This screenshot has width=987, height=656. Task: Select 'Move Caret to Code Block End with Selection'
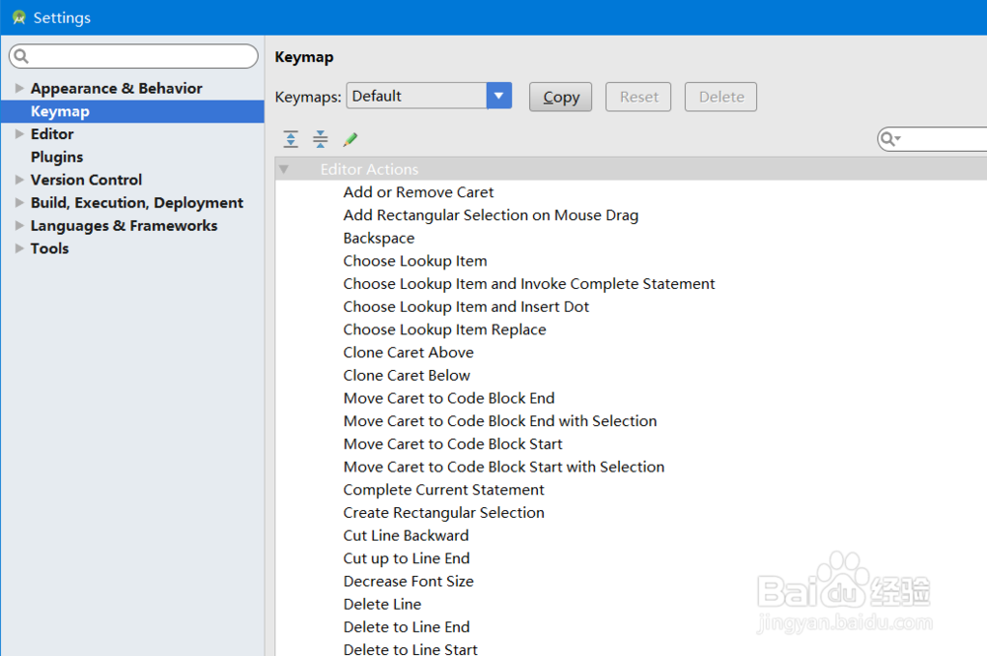pos(500,421)
